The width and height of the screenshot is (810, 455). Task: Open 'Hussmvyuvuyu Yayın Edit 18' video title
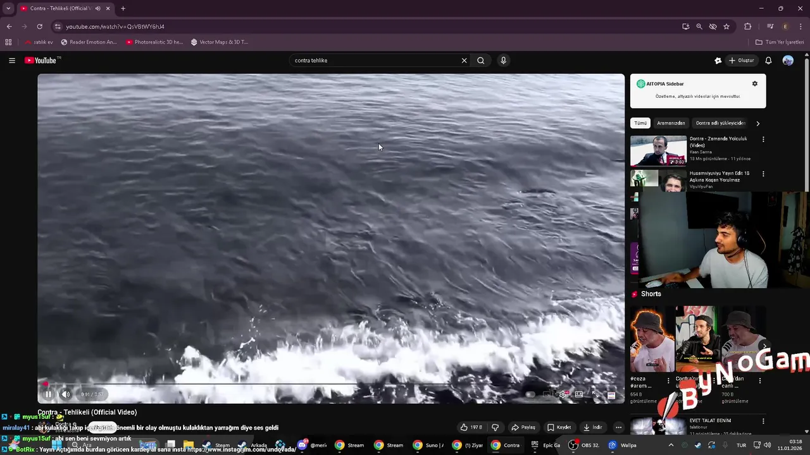pyautogui.click(x=720, y=176)
